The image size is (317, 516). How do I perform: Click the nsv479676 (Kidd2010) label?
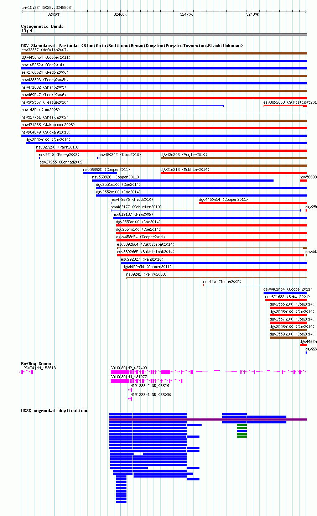click(x=132, y=199)
